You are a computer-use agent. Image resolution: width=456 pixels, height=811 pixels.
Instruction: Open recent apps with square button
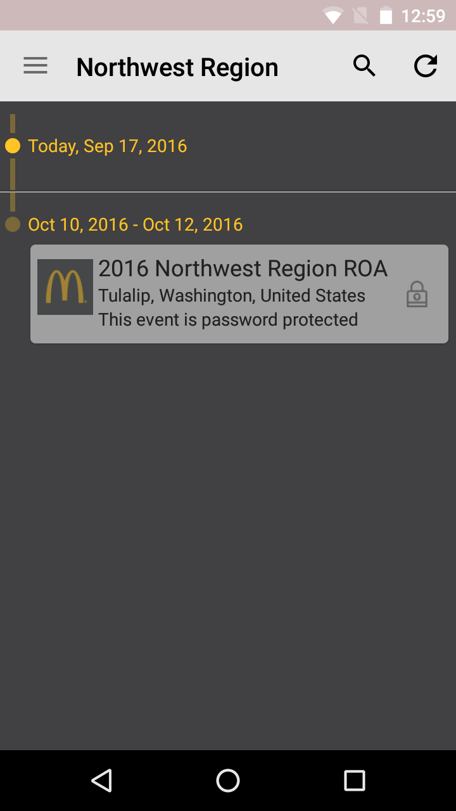coord(355,781)
